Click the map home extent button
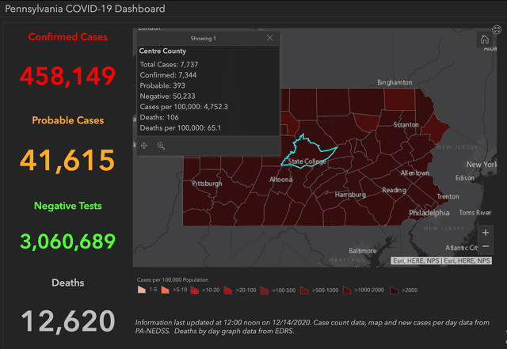Screen dimensions: 507x349 pyautogui.click(x=484, y=40)
